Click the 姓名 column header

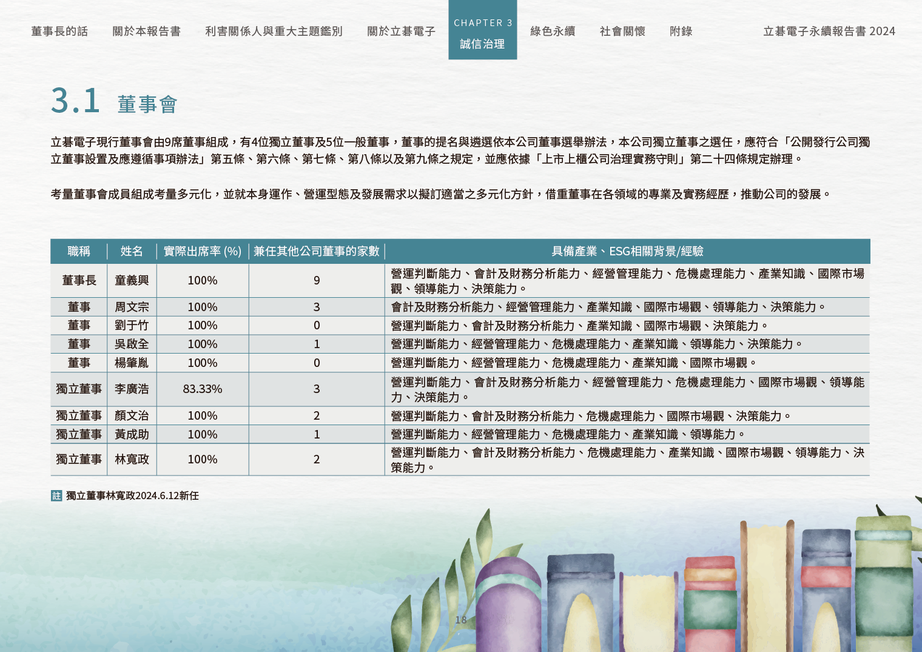point(132,251)
